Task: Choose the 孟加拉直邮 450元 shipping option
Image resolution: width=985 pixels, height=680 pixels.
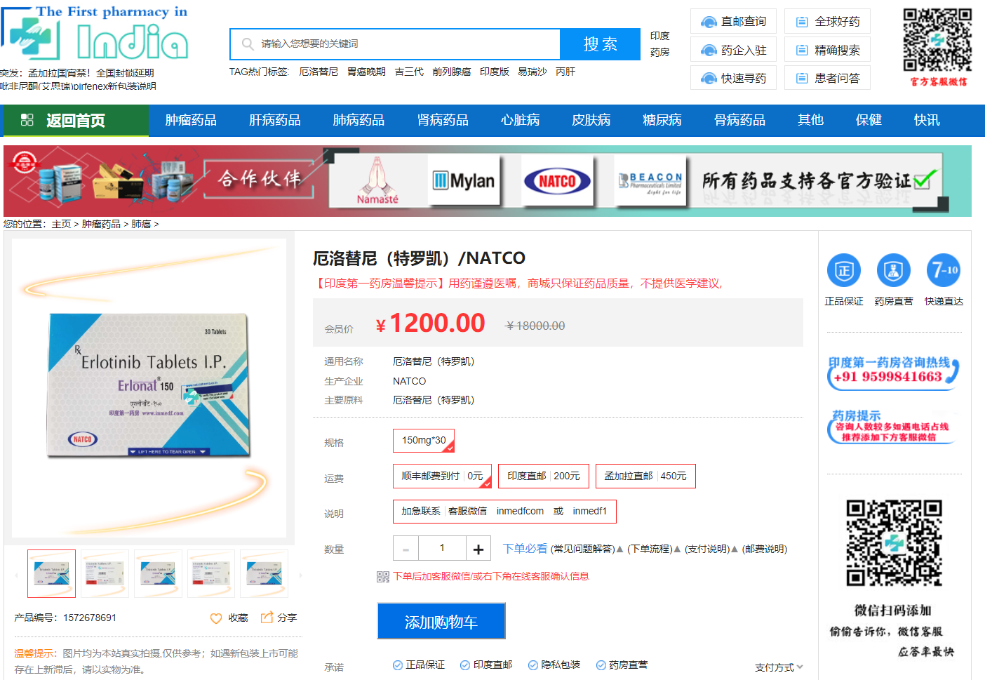Action: point(645,476)
